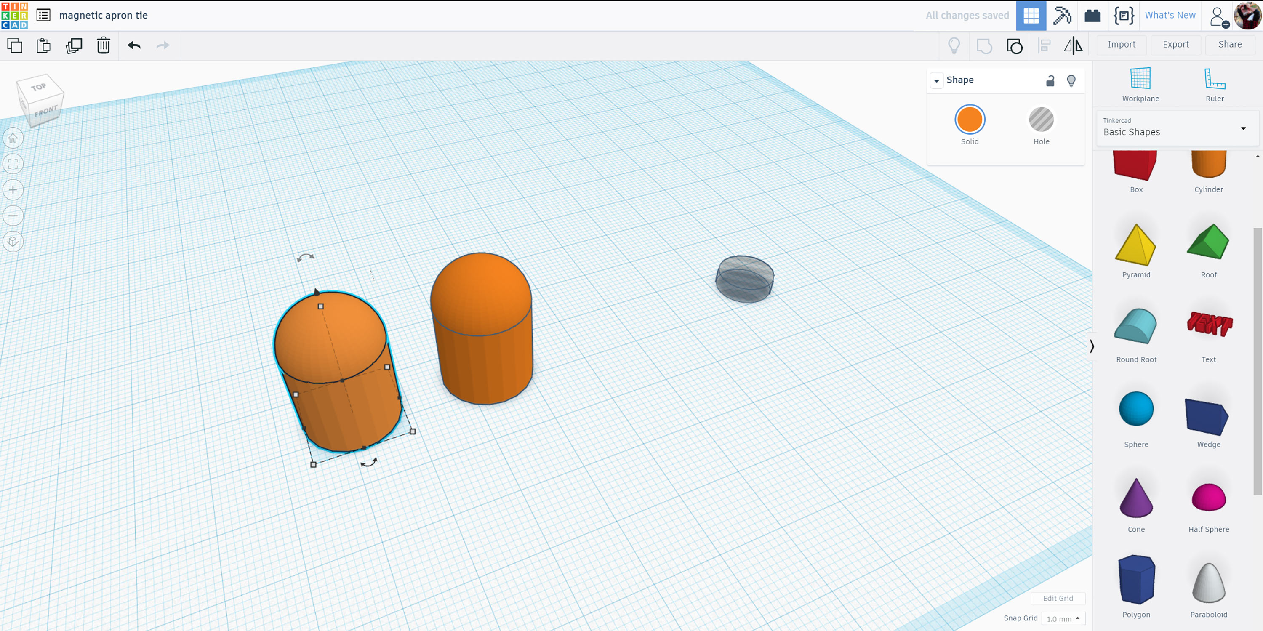Set the shape to Hole

(1041, 120)
